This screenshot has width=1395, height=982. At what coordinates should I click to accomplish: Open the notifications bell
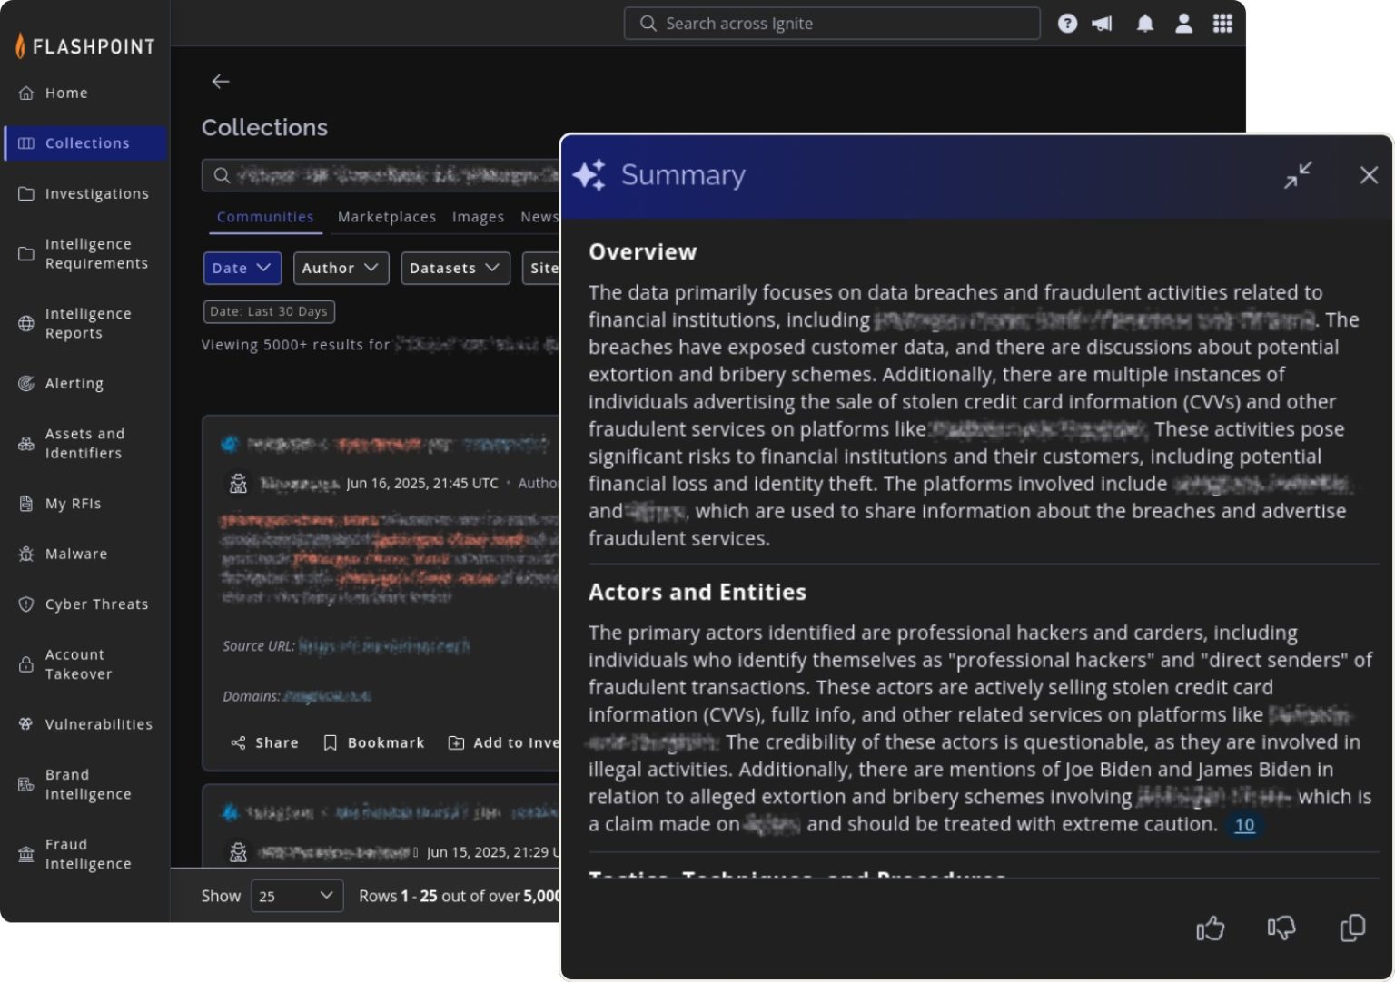point(1143,23)
